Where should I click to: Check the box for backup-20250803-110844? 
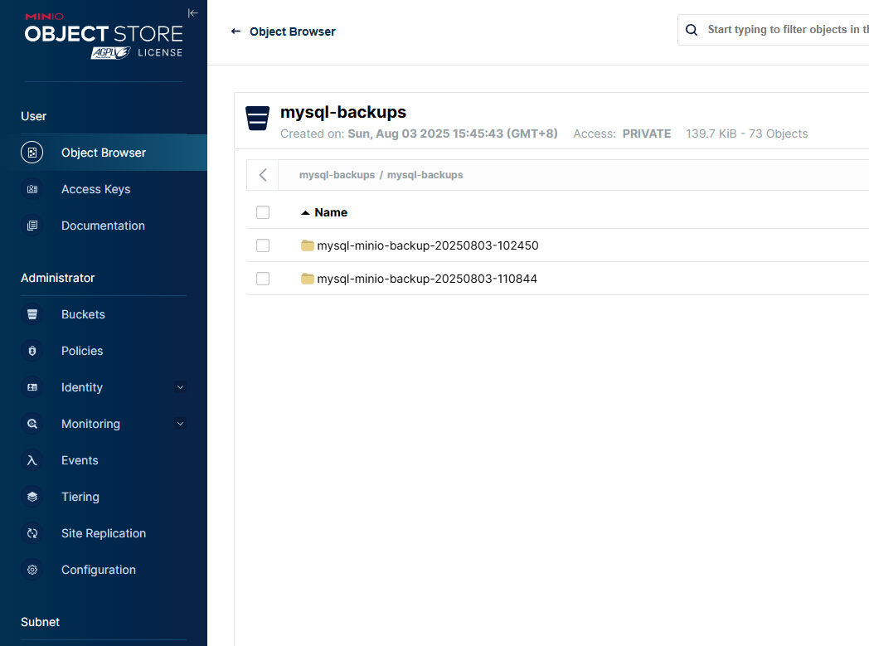pyautogui.click(x=263, y=279)
